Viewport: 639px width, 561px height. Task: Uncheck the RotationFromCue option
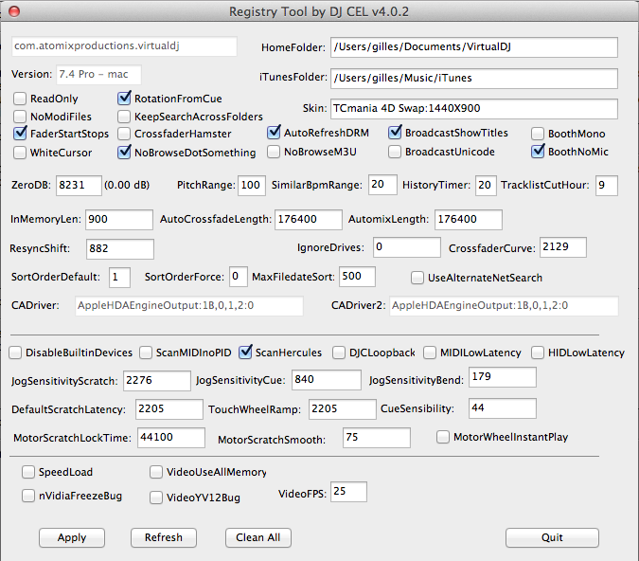point(124,99)
